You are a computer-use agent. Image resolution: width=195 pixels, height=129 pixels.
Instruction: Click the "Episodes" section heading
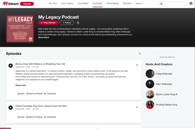click(14, 54)
